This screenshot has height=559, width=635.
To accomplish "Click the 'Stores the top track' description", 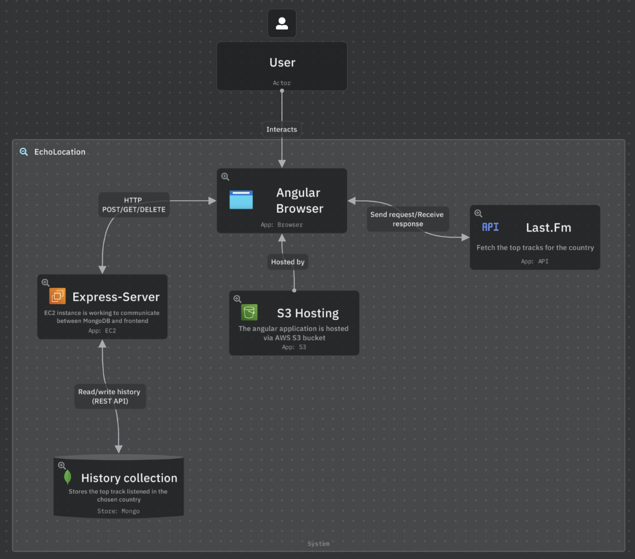I will pyautogui.click(x=118, y=496).
